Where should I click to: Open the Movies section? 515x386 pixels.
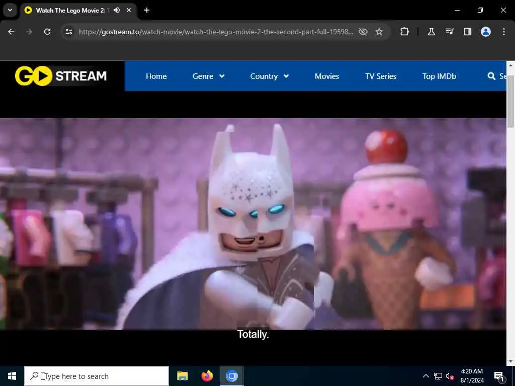click(327, 76)
